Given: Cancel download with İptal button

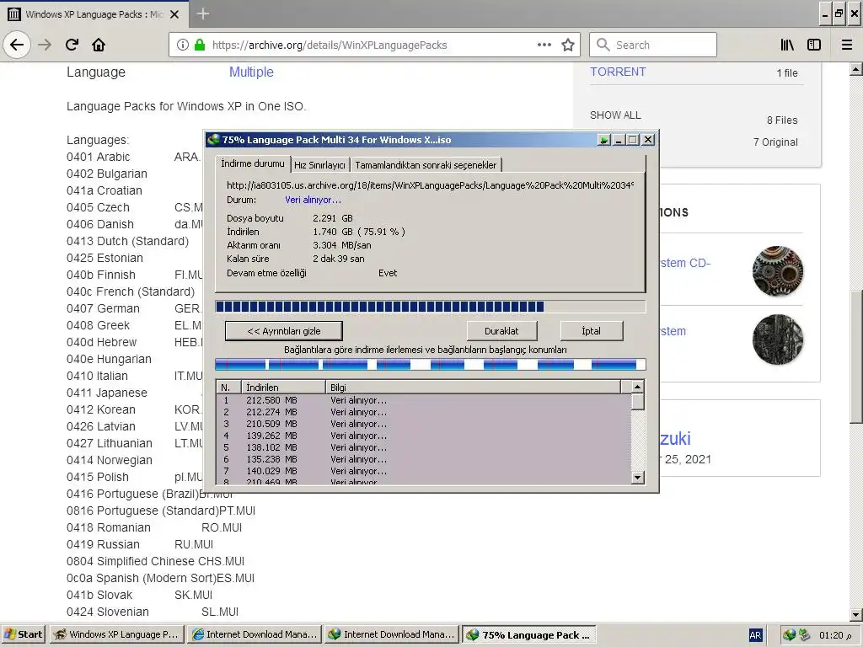Looking at the screenshot, I should (x=591, y=330).
